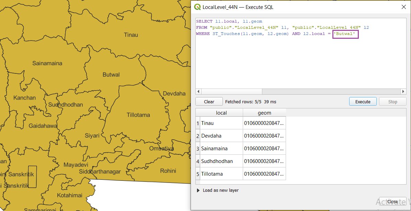
Task: Click the Tillotama label on the map
Action: 138,115
